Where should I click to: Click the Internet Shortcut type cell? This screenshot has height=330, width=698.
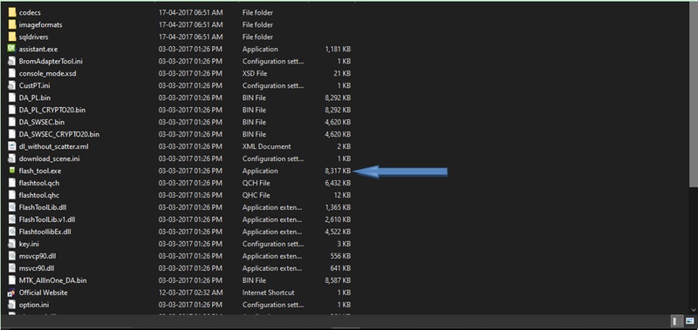[269, 293]
